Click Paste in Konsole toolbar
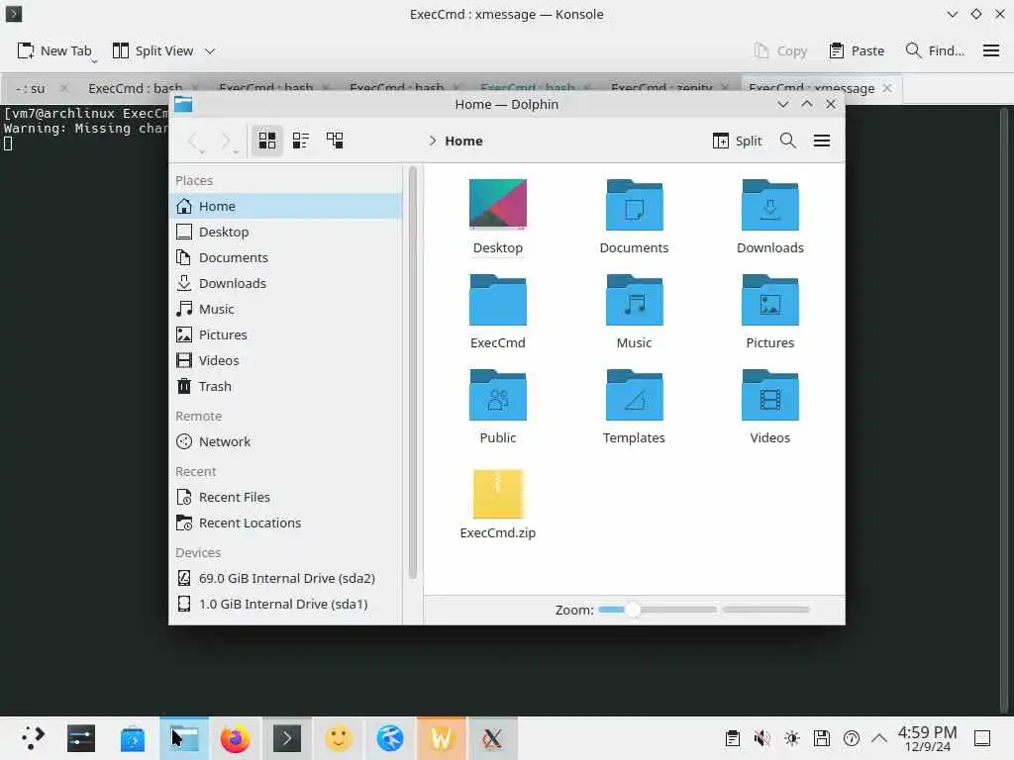This screenshot has height=760, width=1014. pyautogui.click(x=857, y=50)
